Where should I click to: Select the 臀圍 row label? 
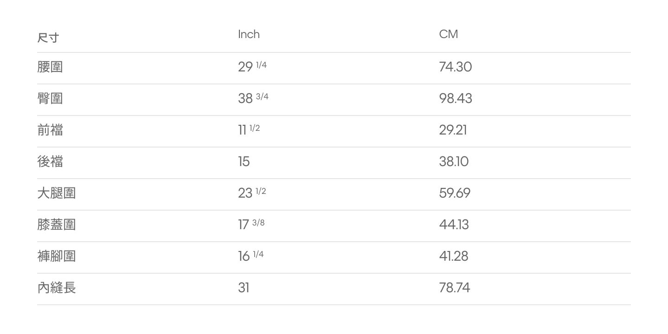pos(50,98)
